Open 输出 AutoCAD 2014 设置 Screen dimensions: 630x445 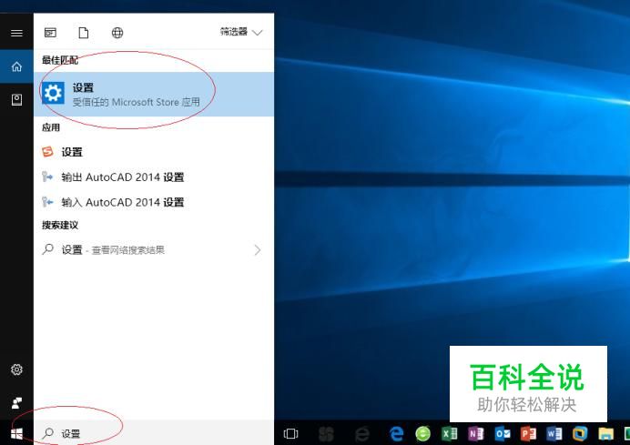click(x=154, y=177)
